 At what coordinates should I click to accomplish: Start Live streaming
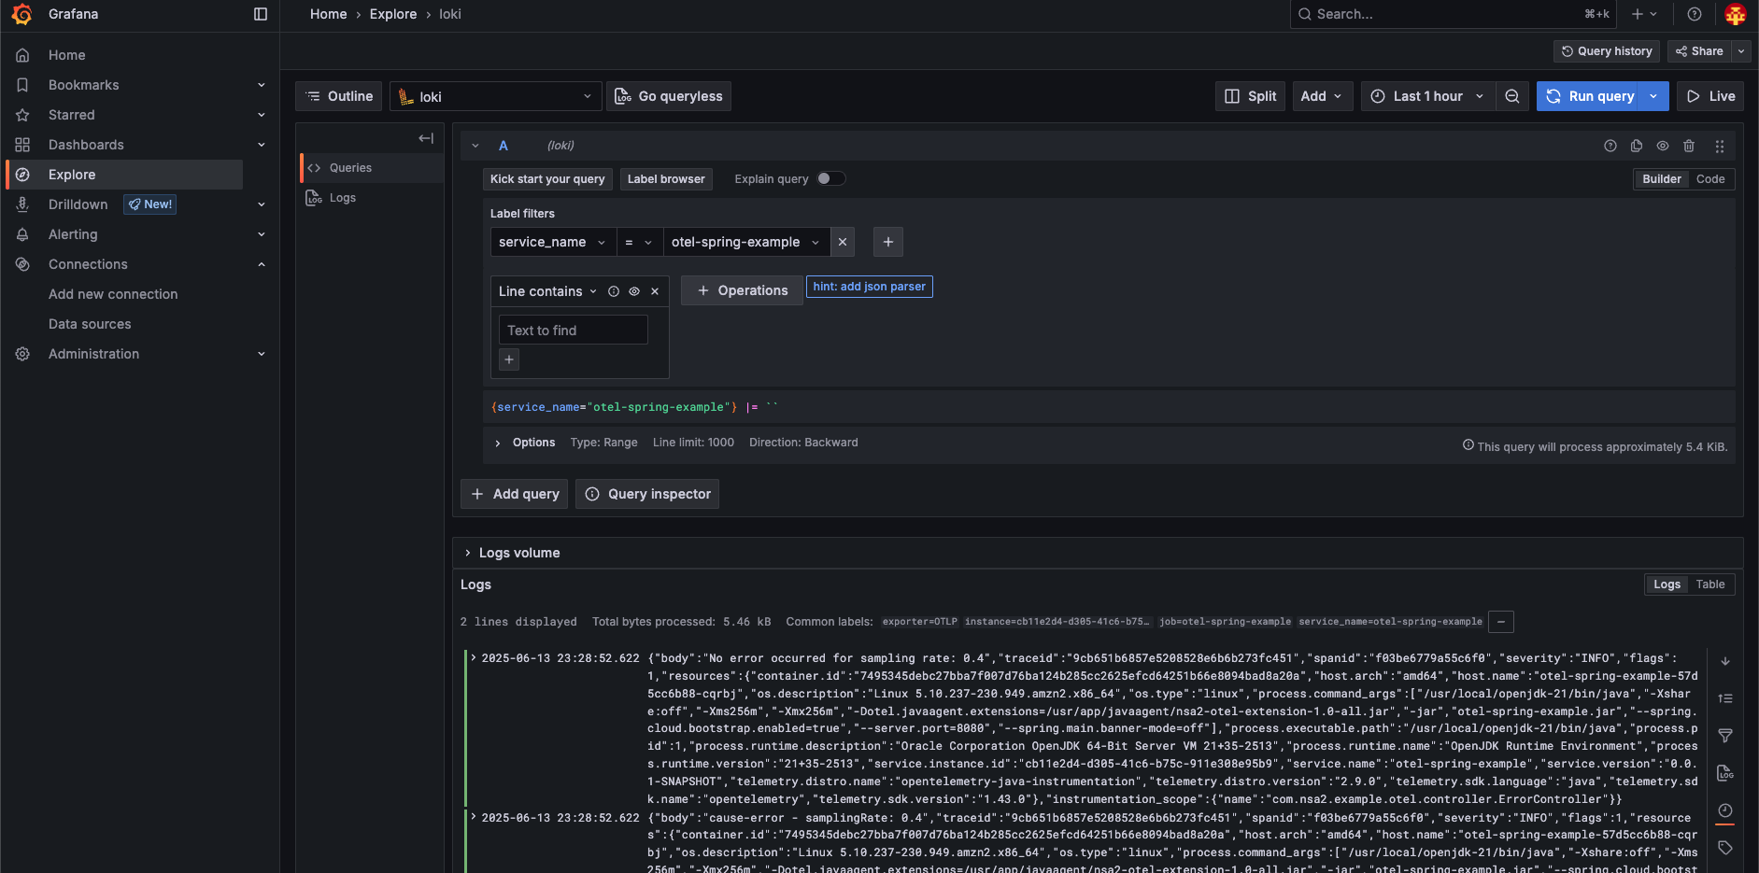[x=1710, y=96]
